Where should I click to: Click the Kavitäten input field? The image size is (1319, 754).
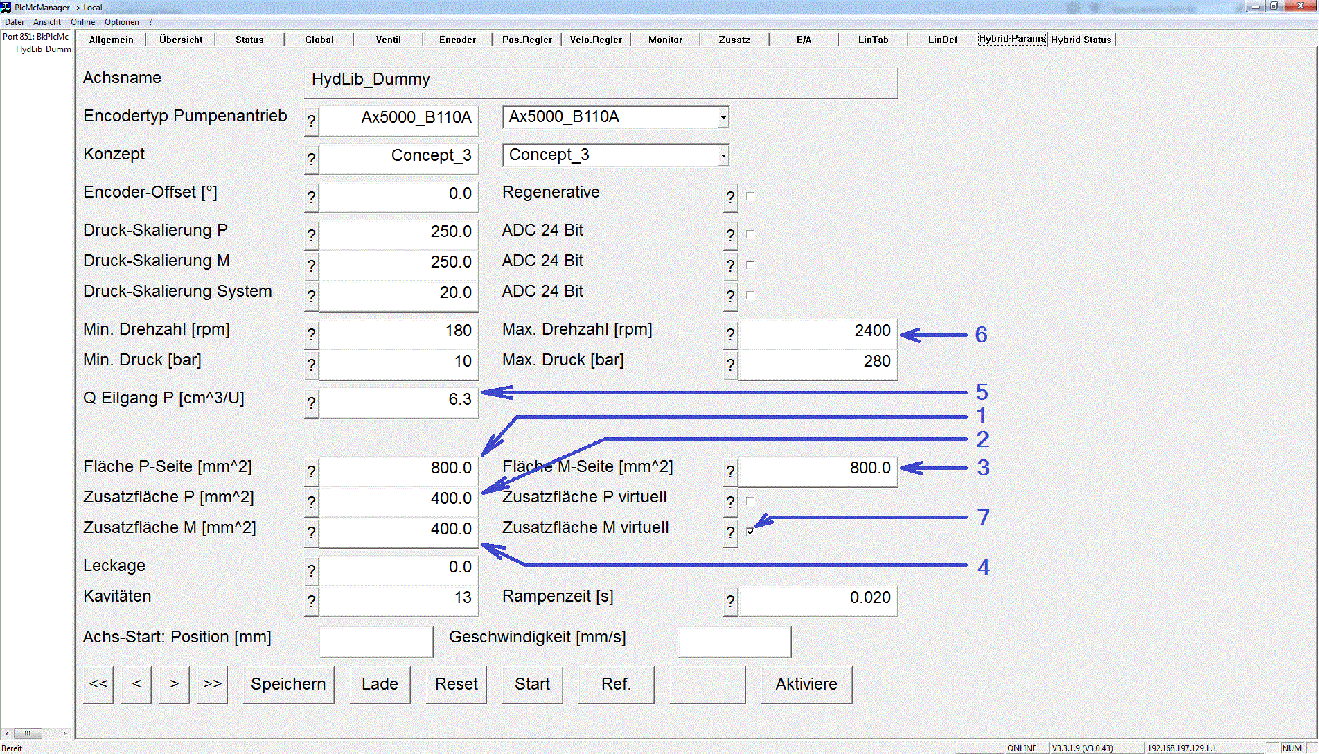(x=399, y=602)
